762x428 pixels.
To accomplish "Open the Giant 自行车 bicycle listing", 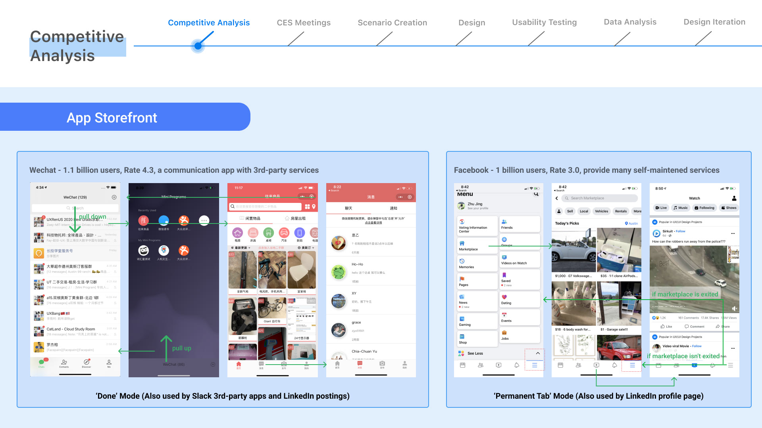I will [272, 310].
